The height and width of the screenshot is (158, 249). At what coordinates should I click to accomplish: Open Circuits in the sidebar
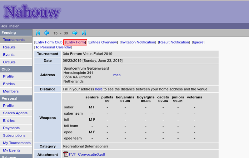(9, 62)
